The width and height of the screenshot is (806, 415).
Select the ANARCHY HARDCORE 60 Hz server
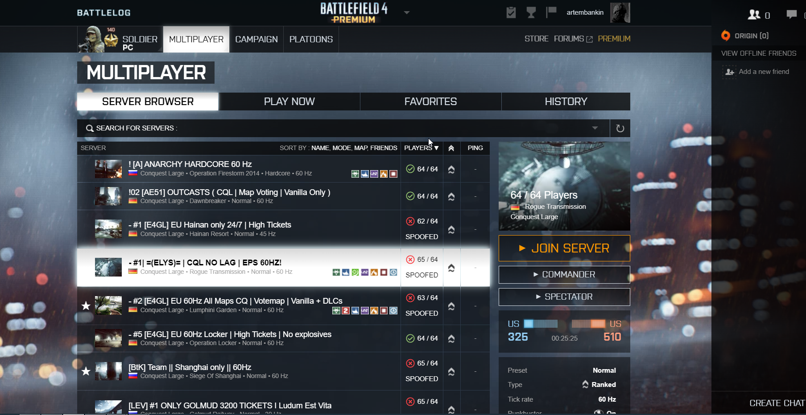pos(283,169)
